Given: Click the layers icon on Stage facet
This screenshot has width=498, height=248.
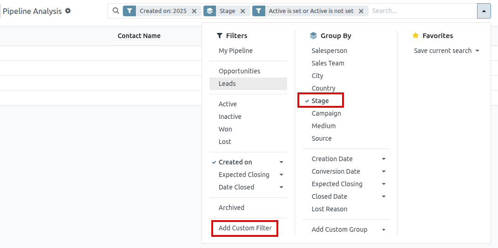Looking at the screenshot, I should 210,11.
